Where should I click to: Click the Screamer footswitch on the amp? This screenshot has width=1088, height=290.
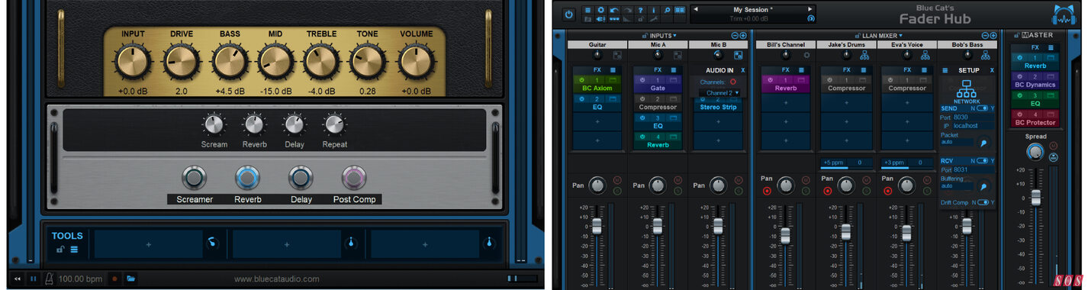195,178
